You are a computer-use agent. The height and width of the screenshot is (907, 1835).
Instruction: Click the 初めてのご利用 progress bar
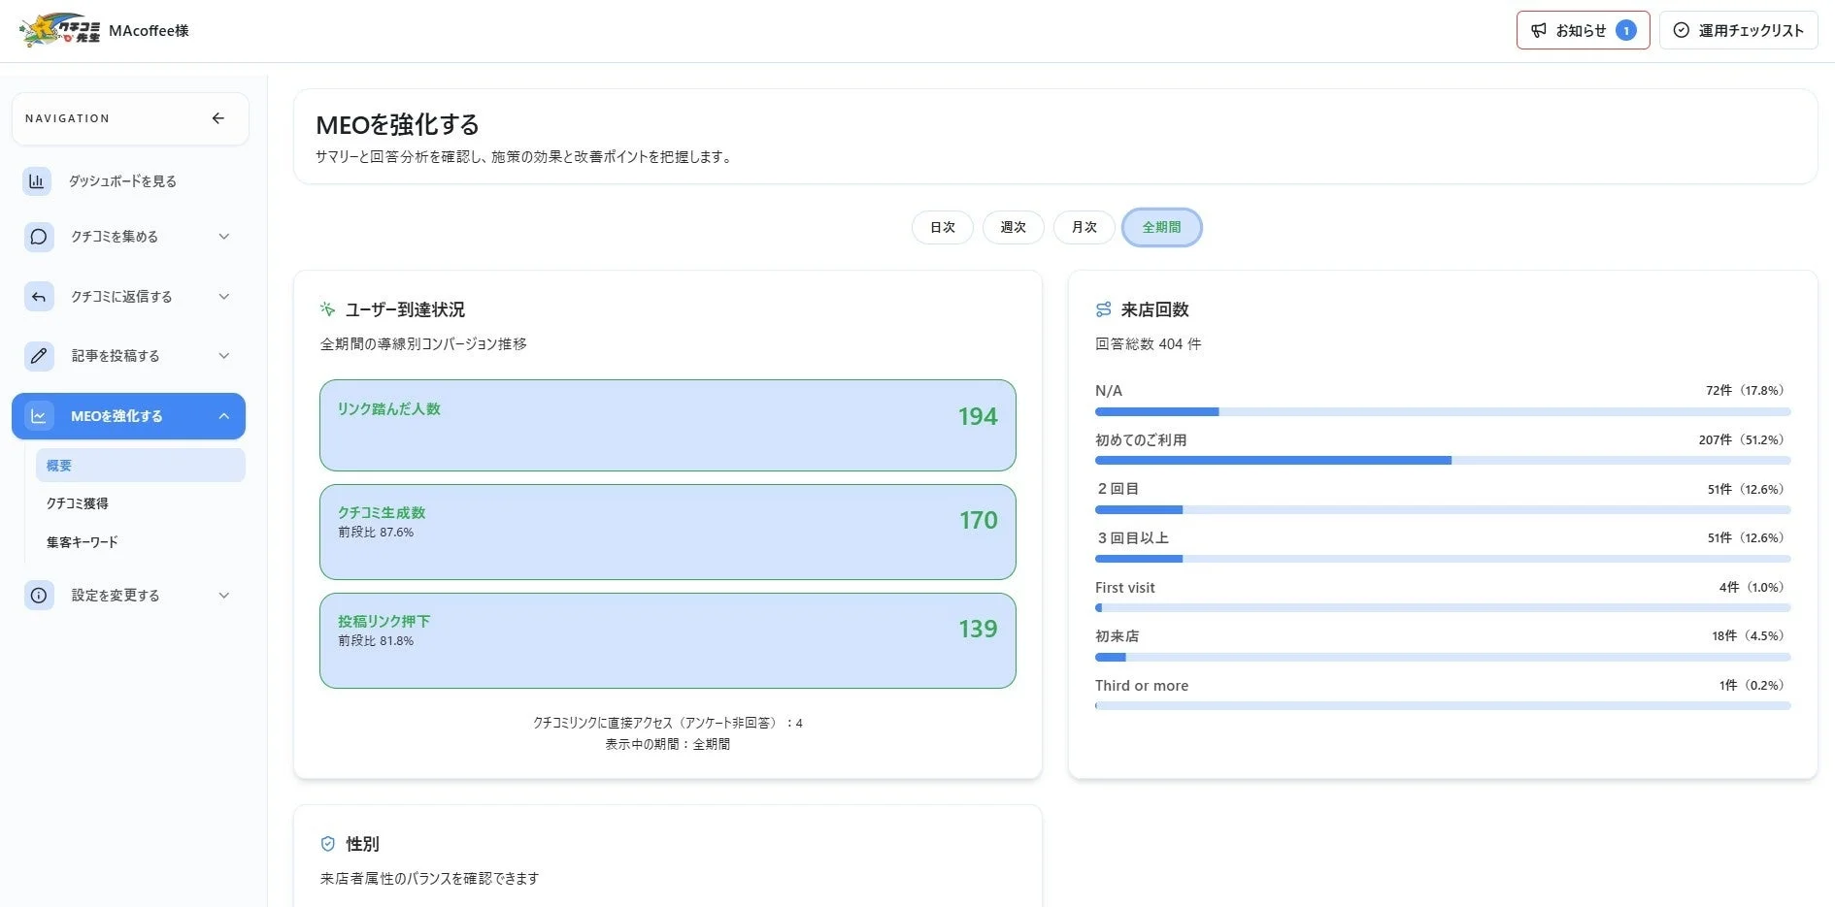click(x=1443, y=461)
